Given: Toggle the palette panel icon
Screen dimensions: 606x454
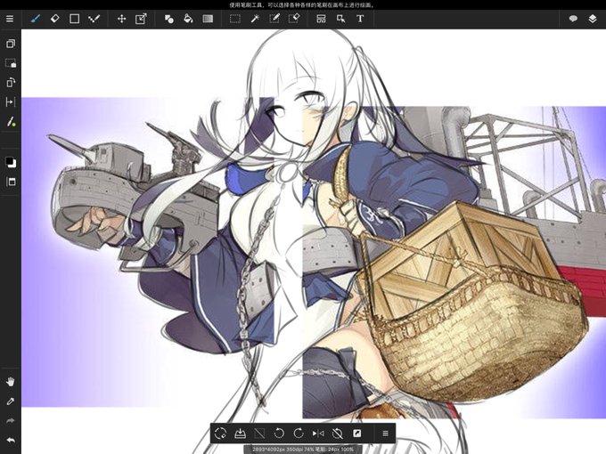Looking at the screenshot, I should [11, 182].
